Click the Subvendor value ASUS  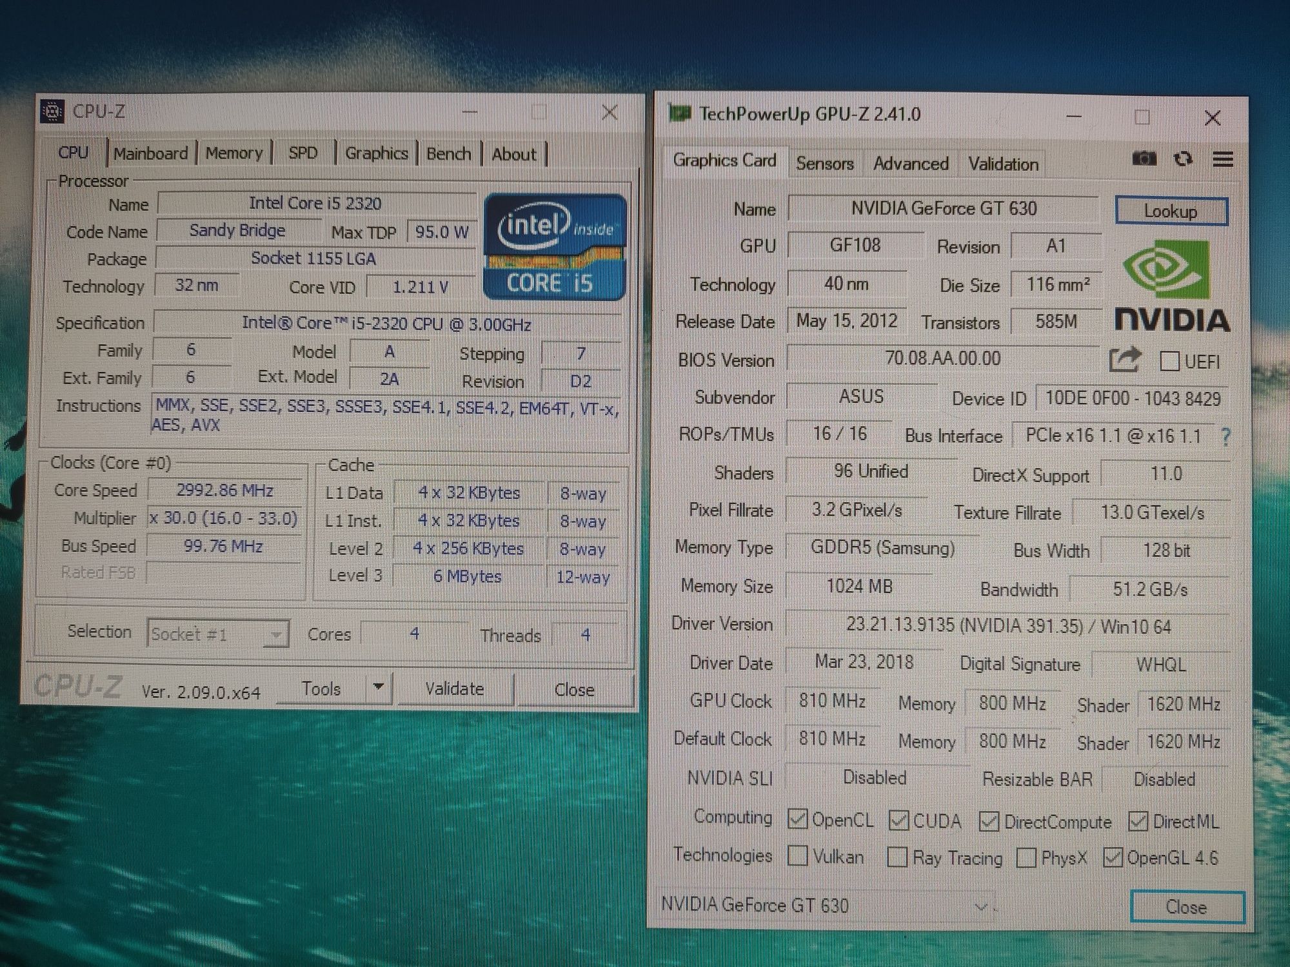861,396
